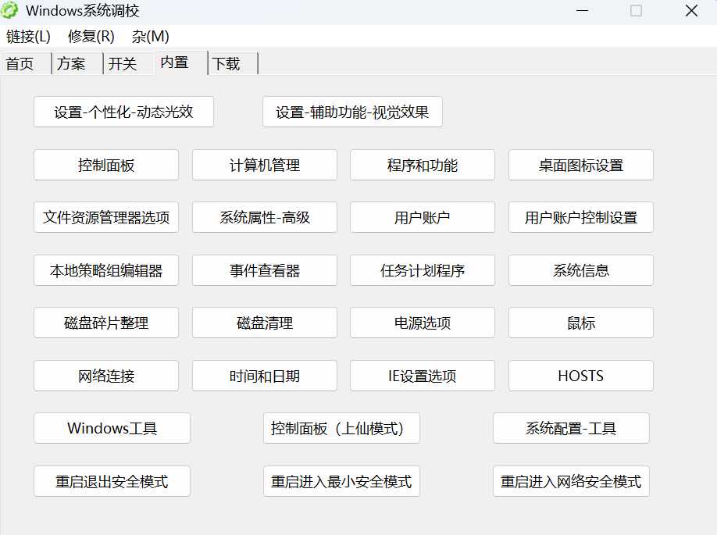
Task: Open 文件资源管理器选项
Action: click(x=106, y=217)
